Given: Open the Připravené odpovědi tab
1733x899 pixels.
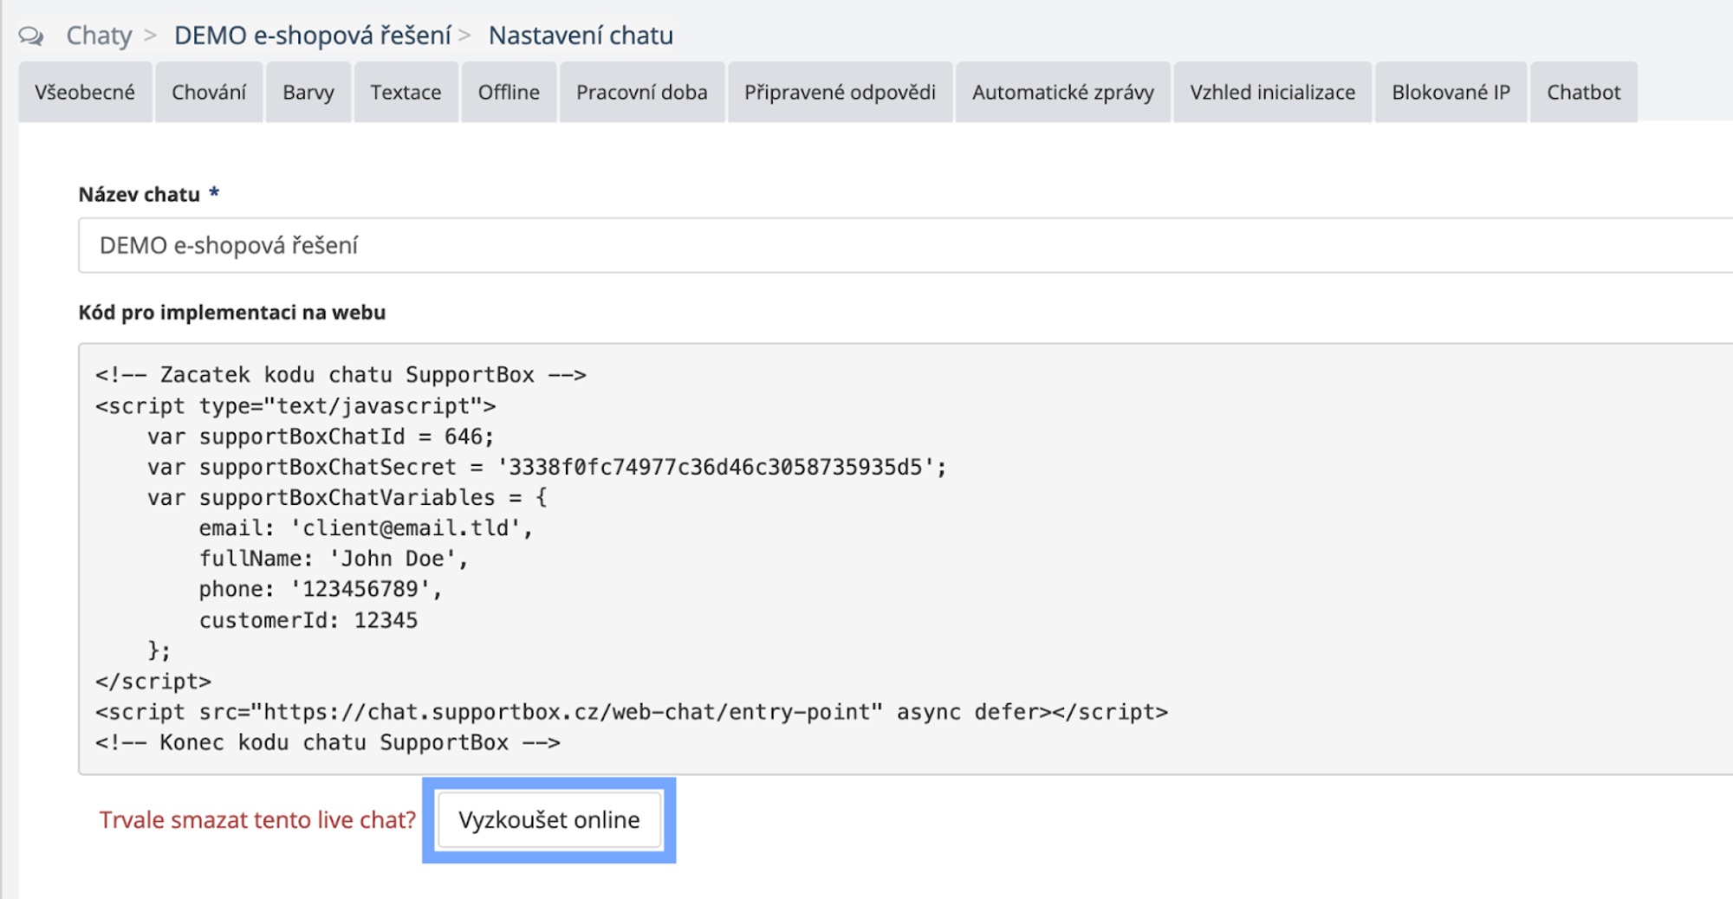Looking at the screenshot, I should (x=840, y=92).
